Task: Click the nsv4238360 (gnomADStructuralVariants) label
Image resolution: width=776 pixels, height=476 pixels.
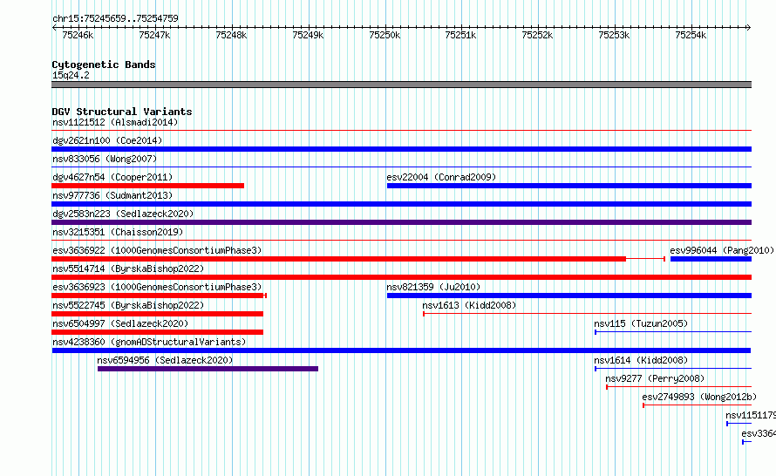Action: (149, 342)
